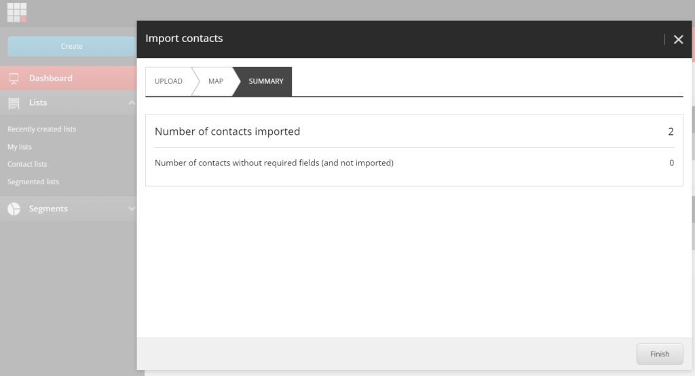Open My lists link
The height and width of the screenshot is (376, 695).
[x=20, y=146]
